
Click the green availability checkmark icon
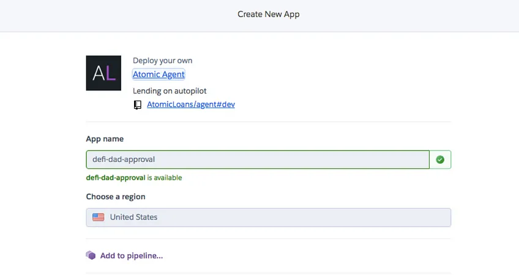[x=440, y=159]
